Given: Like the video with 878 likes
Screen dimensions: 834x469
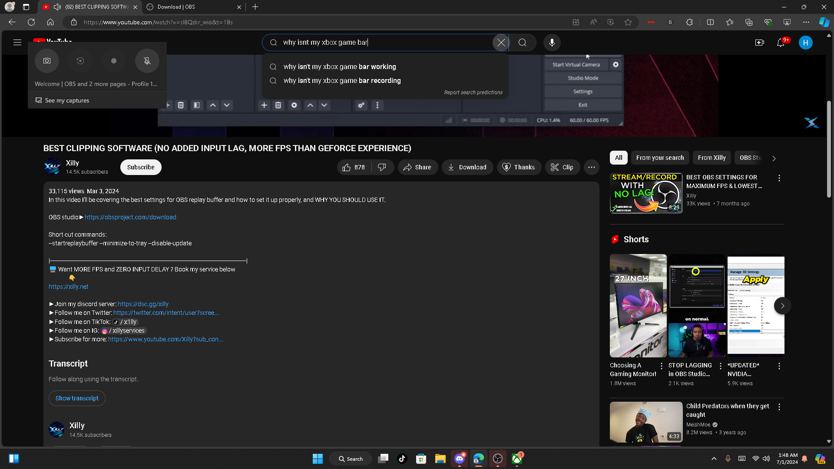Looking at the screenshot, I should click(354, 167).
